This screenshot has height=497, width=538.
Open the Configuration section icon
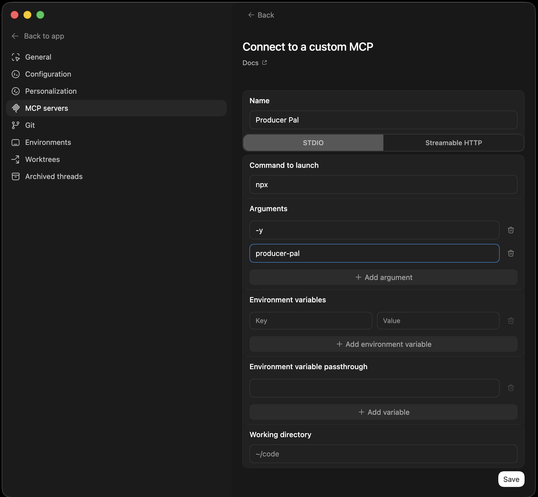[x=16, y=74]
